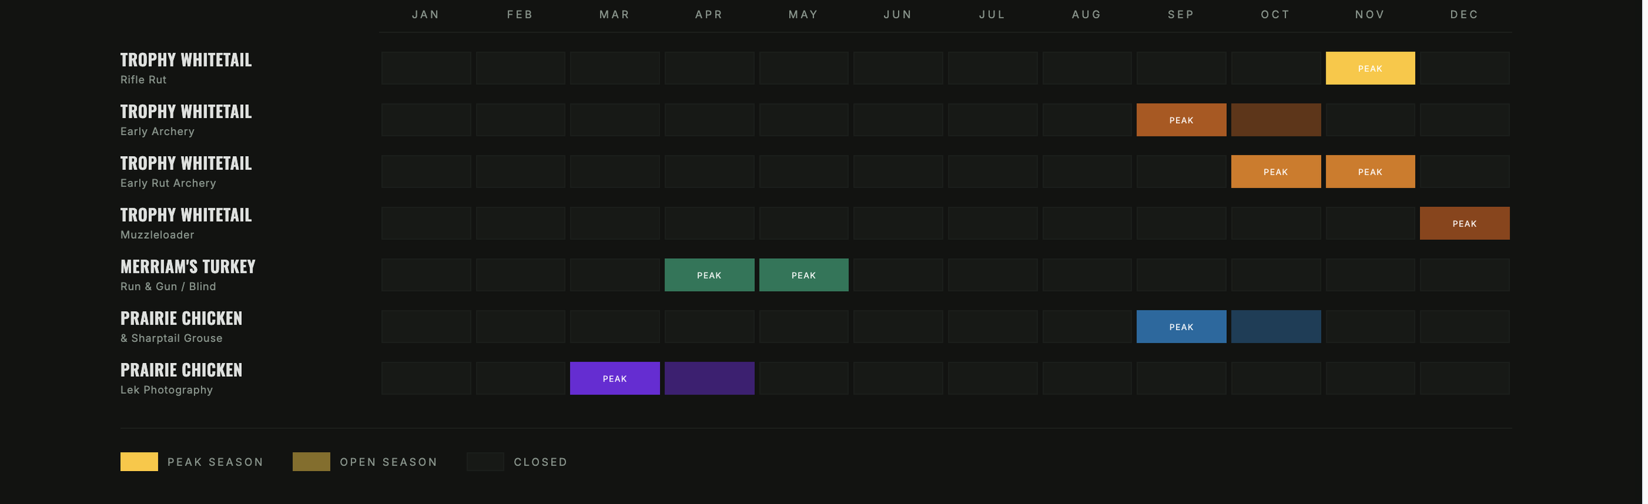Click the closed November cell for Muzzleloader
The width and height of the screenshot is (1648, 504).
(1370, 223)
